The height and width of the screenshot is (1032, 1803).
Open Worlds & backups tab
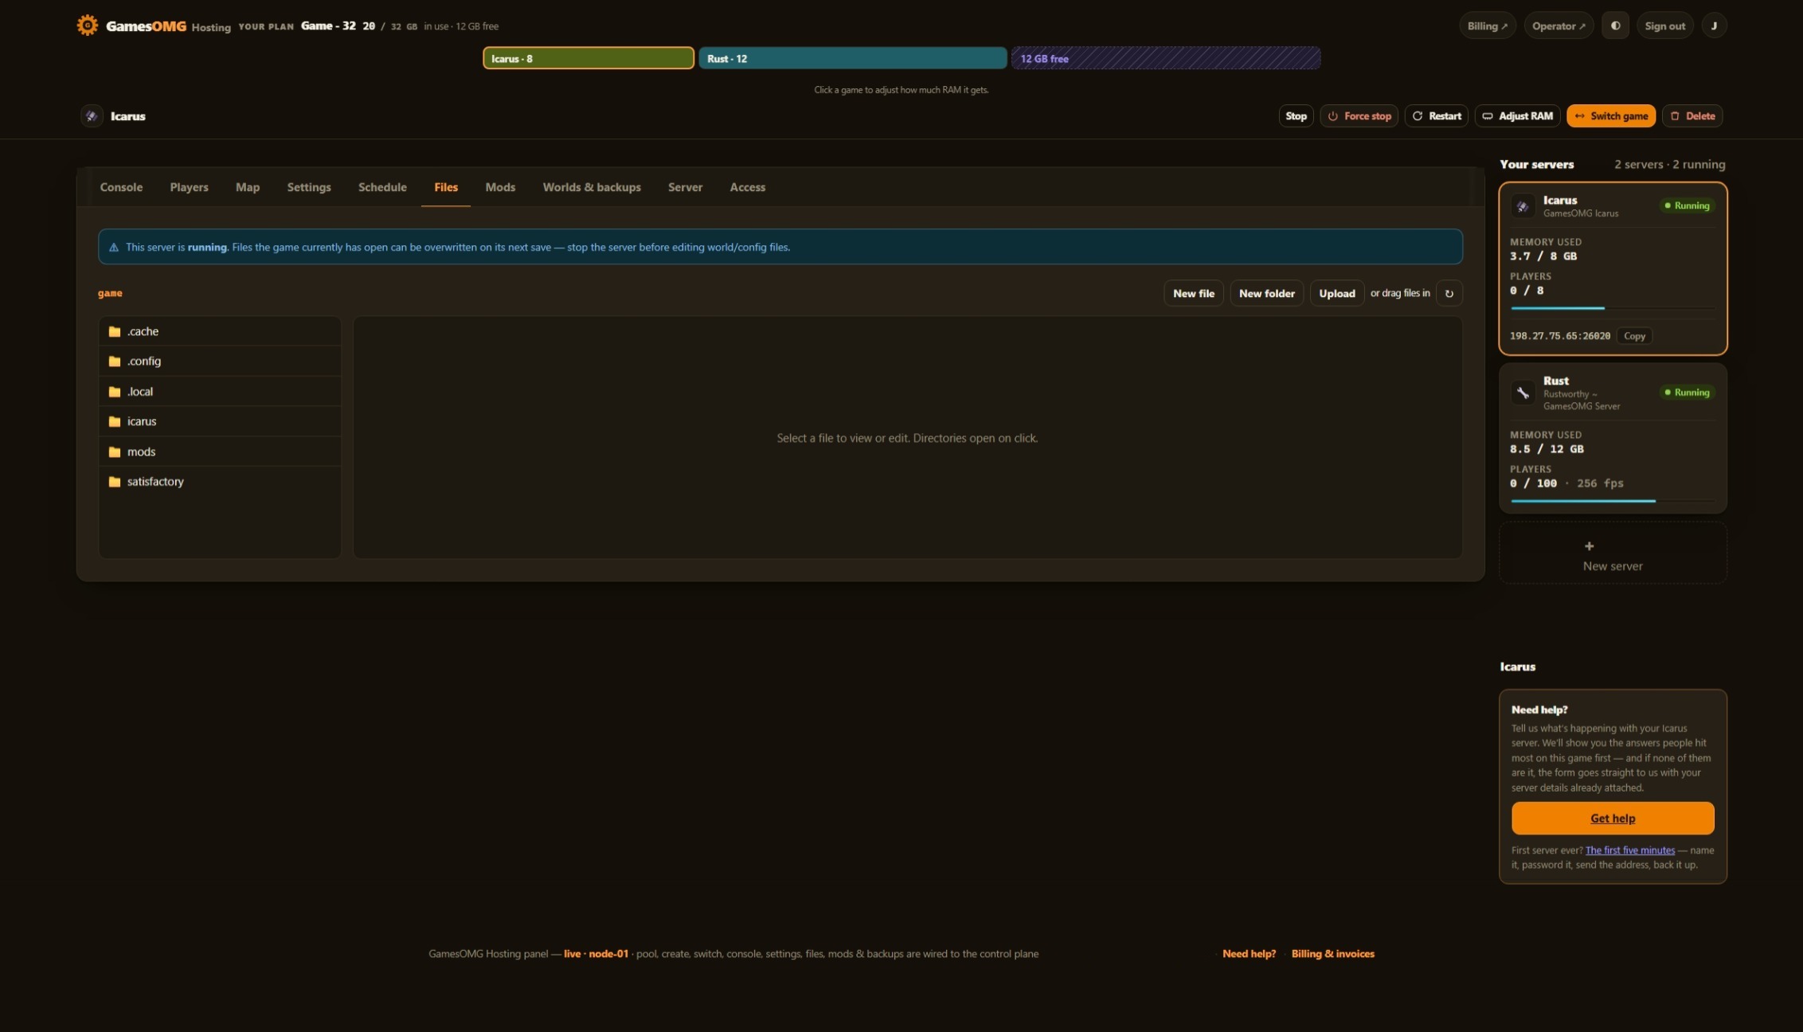tap(592, 187)
